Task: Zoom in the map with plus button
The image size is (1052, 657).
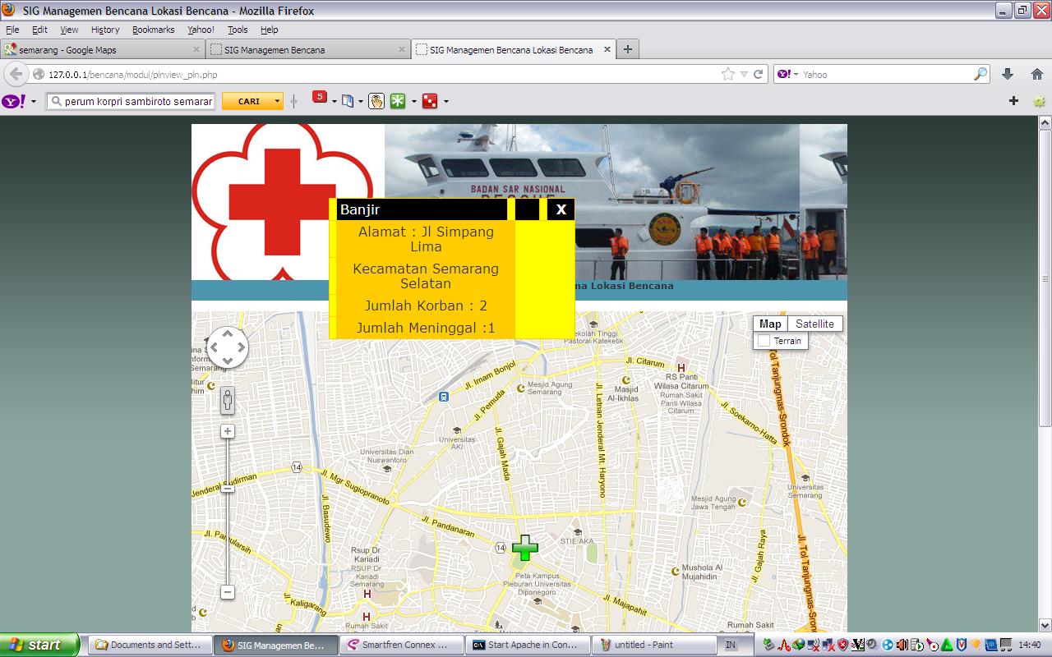Action: click(x=228, y=431)
